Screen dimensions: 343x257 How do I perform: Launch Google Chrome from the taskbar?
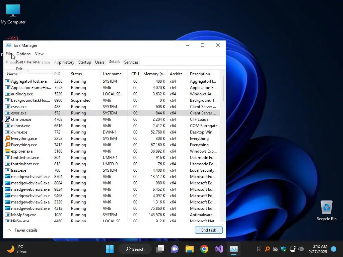tap(204, 249)
